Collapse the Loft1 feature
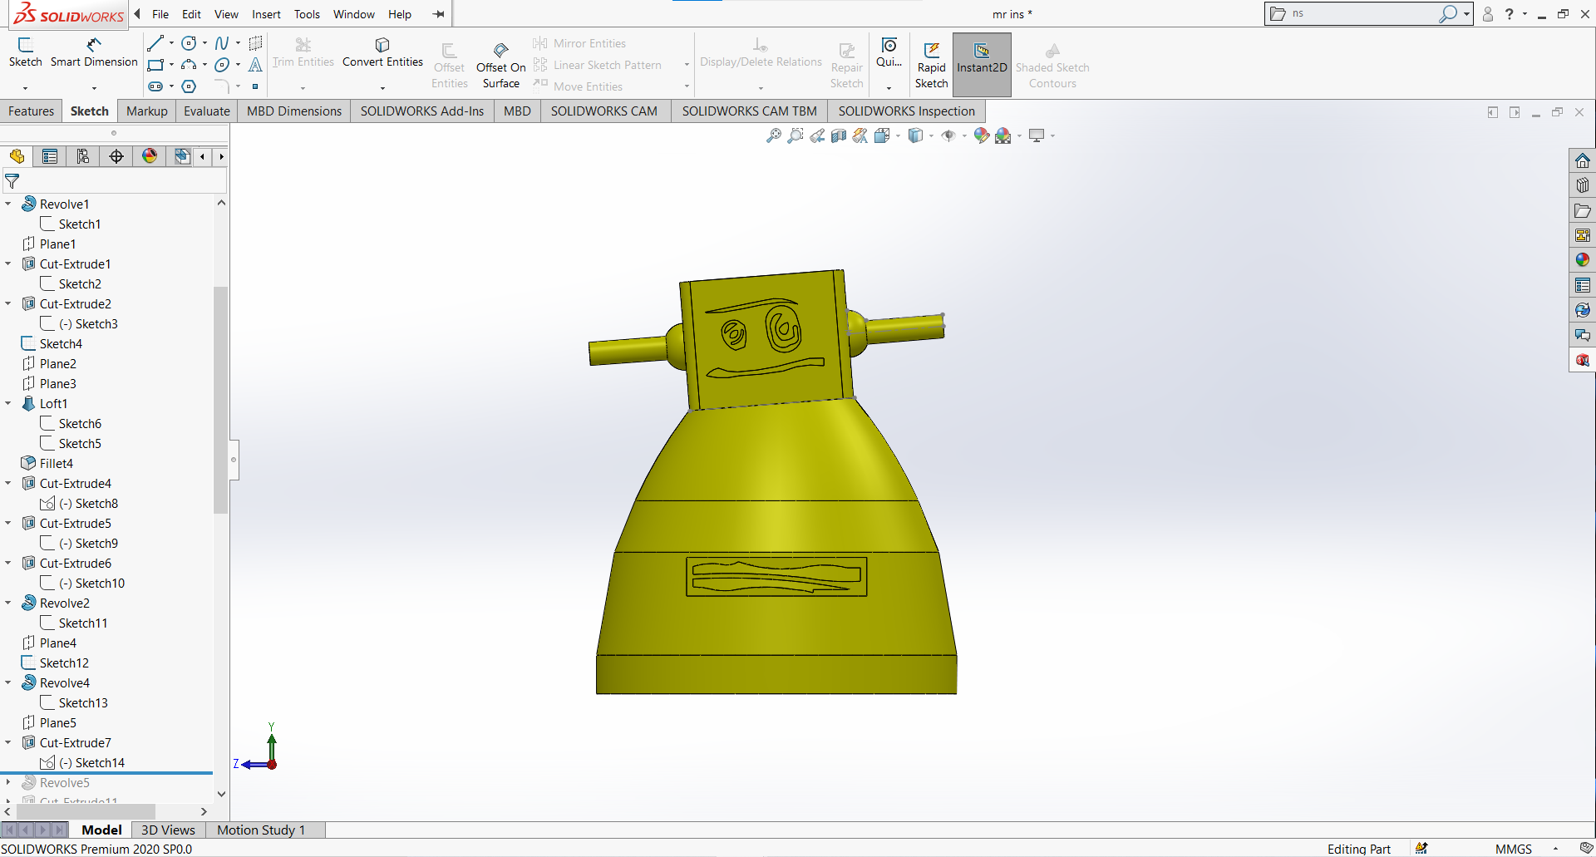This screenshot has width=1596, height=857. pos(8,403)
